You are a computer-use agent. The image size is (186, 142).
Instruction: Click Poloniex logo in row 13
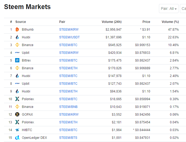(17, 122)
